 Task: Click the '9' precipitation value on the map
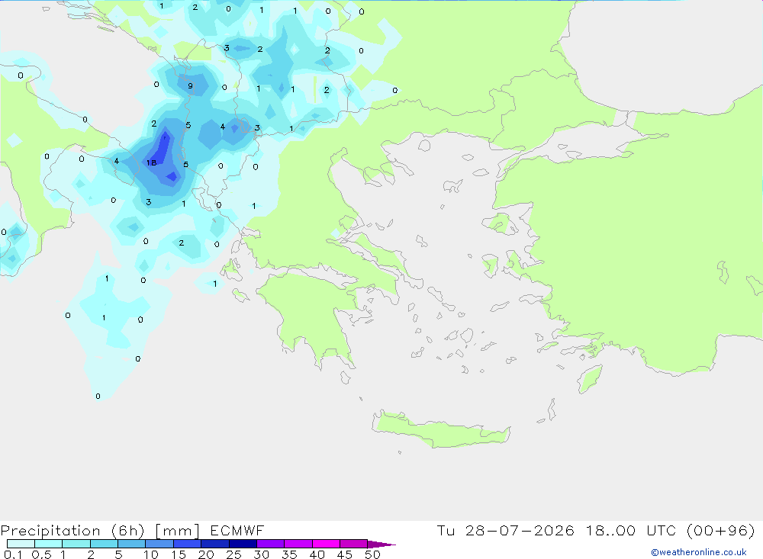[190, 86]
